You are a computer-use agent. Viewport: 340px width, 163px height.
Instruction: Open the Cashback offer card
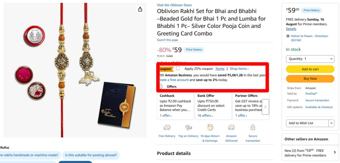[175, 106]
